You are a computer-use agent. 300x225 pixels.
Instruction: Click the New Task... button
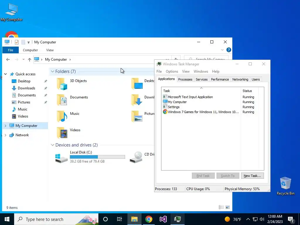coord(252,176)
